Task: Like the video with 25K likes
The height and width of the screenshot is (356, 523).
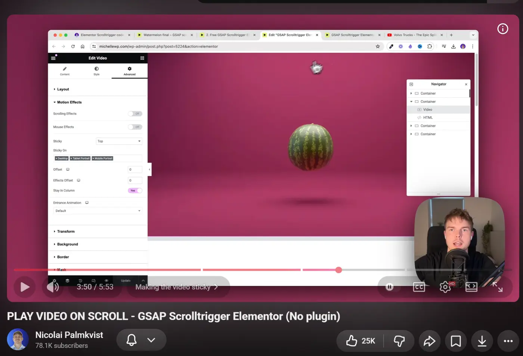Action: pyautogui.click(x=360, y=341)
